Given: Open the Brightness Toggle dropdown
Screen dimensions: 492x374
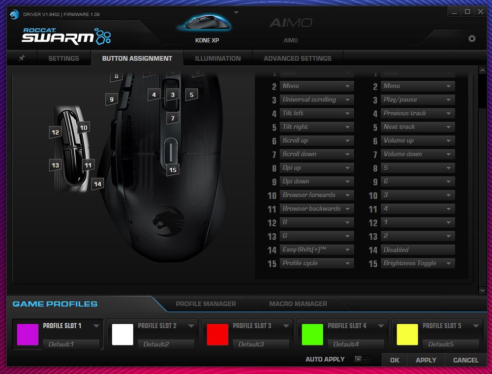Looking at the screenshot, I should 418,263.
